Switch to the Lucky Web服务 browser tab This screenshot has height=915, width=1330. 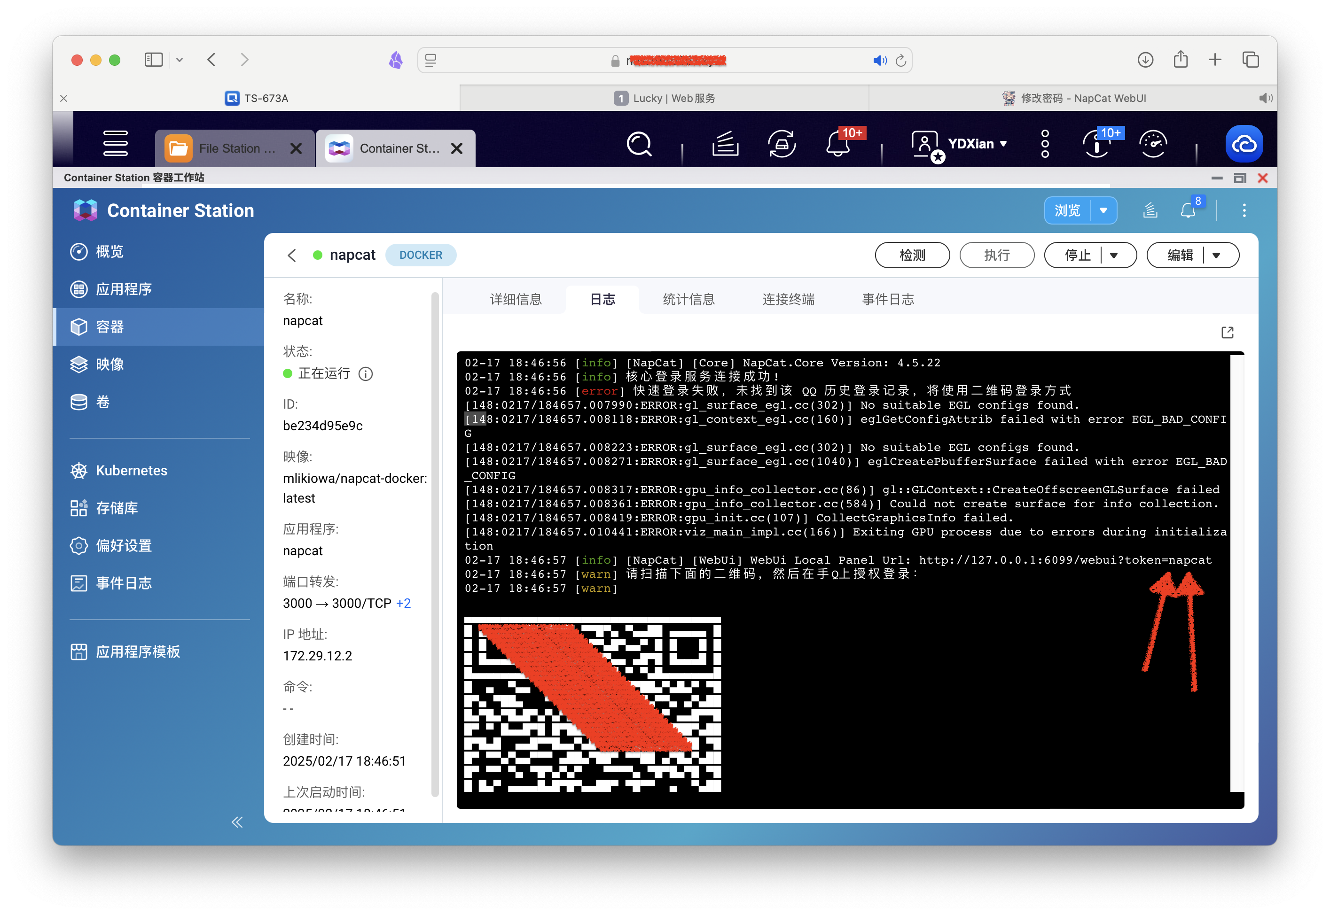[664, 98]
